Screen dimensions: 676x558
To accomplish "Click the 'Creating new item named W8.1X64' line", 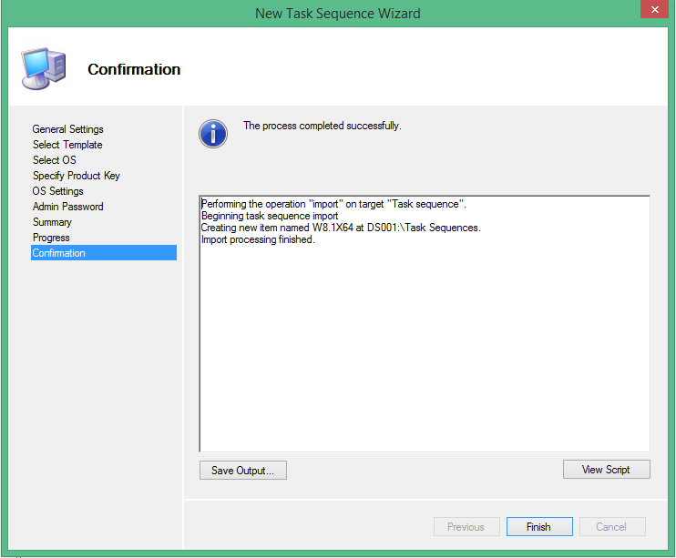I will tap(340, 228).
